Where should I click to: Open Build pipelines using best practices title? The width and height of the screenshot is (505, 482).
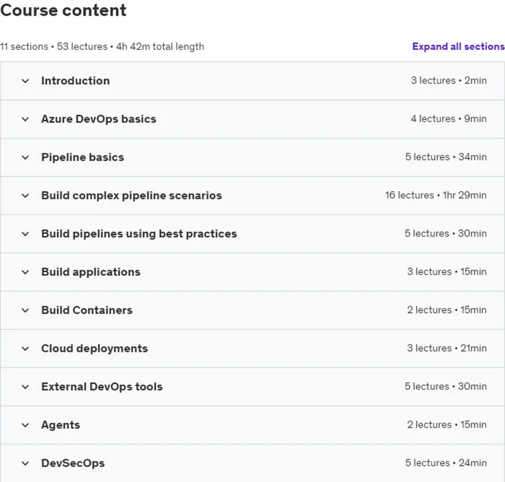139,234
